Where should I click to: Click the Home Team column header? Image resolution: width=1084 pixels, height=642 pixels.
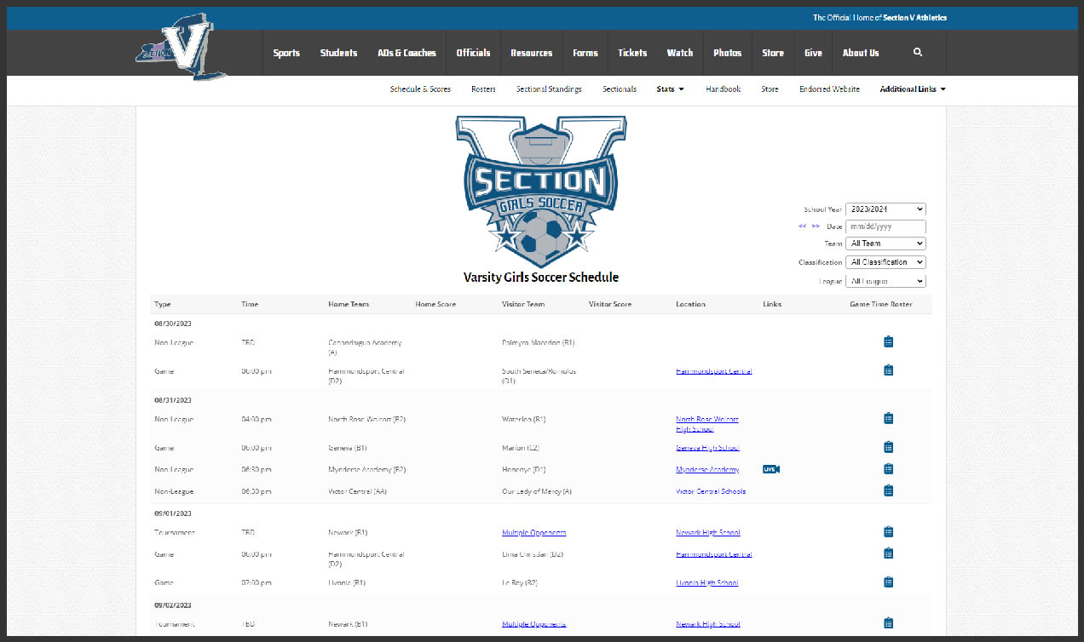click(x=349, y=305)
